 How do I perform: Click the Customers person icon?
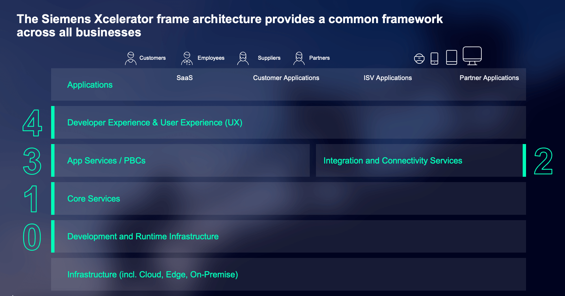(131, 58)
